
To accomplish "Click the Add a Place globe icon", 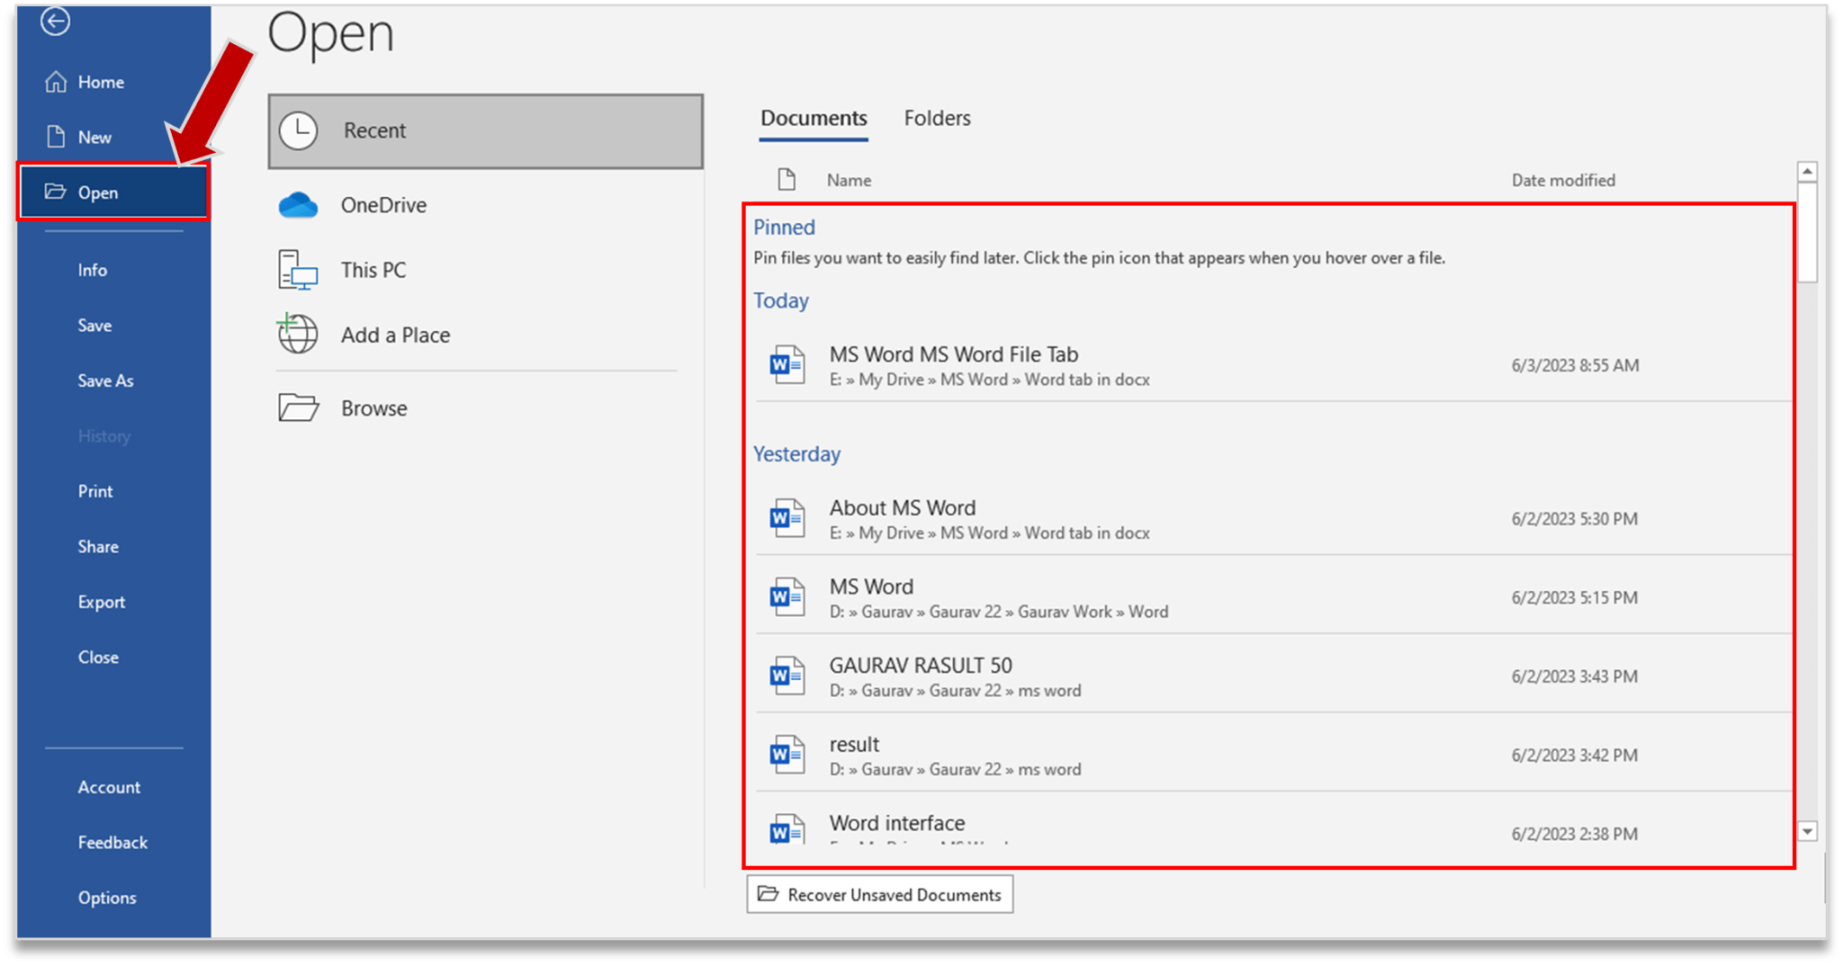I will pos(297,334).
